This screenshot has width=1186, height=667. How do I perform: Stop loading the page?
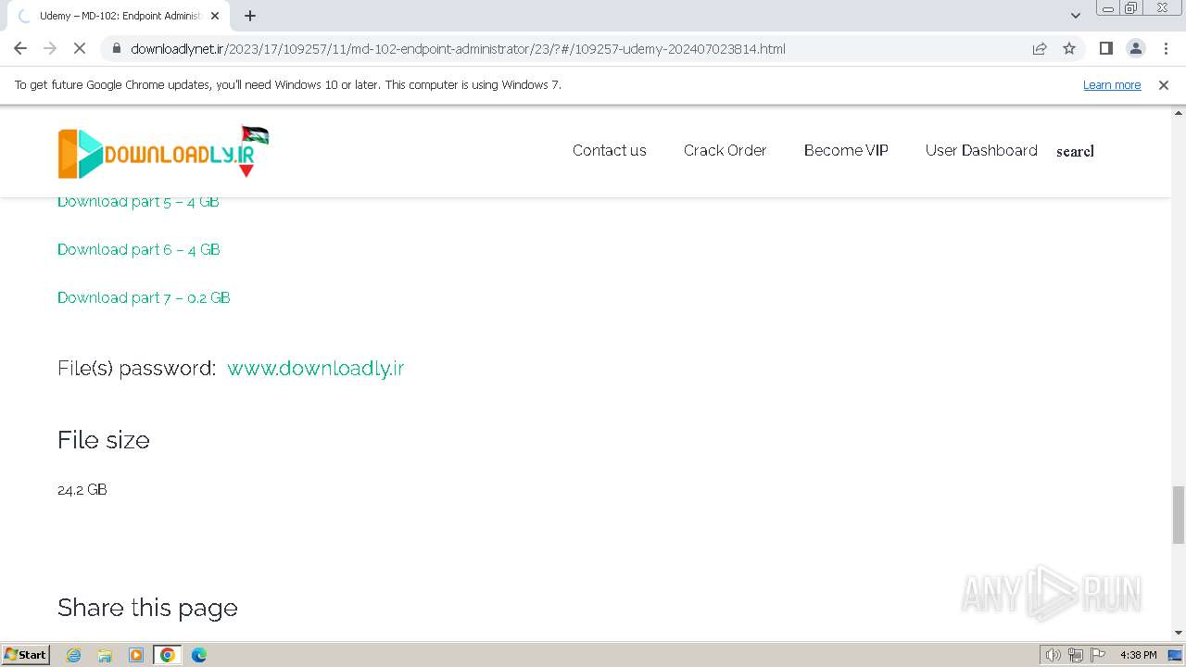[x=80, y=48]
